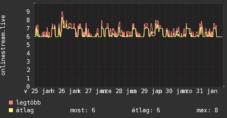Click the y-axis label 8

click(28, 20)
